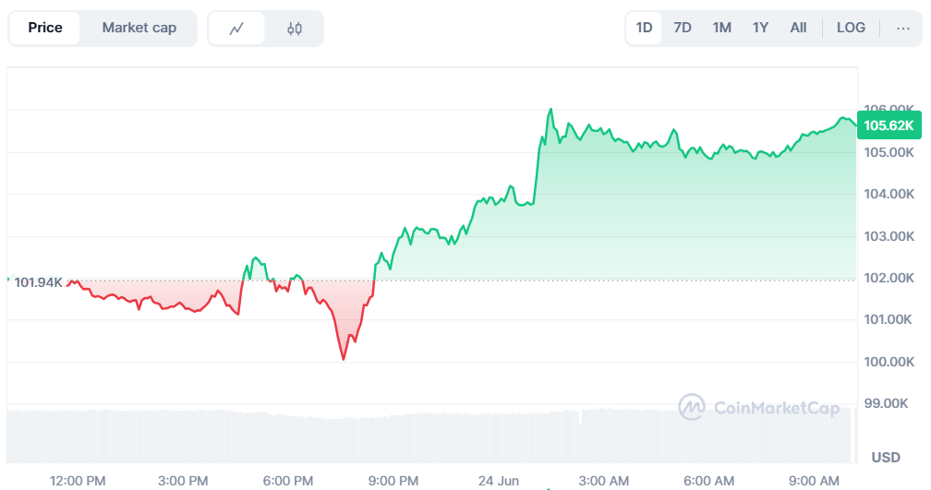The height and width of the screenshot is (490, 931).
Task: Switch chart to 1M range
Action: (x=721, y=28)
